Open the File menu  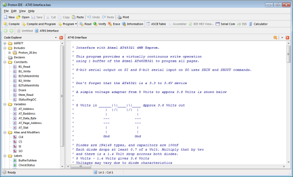point(6,11)
